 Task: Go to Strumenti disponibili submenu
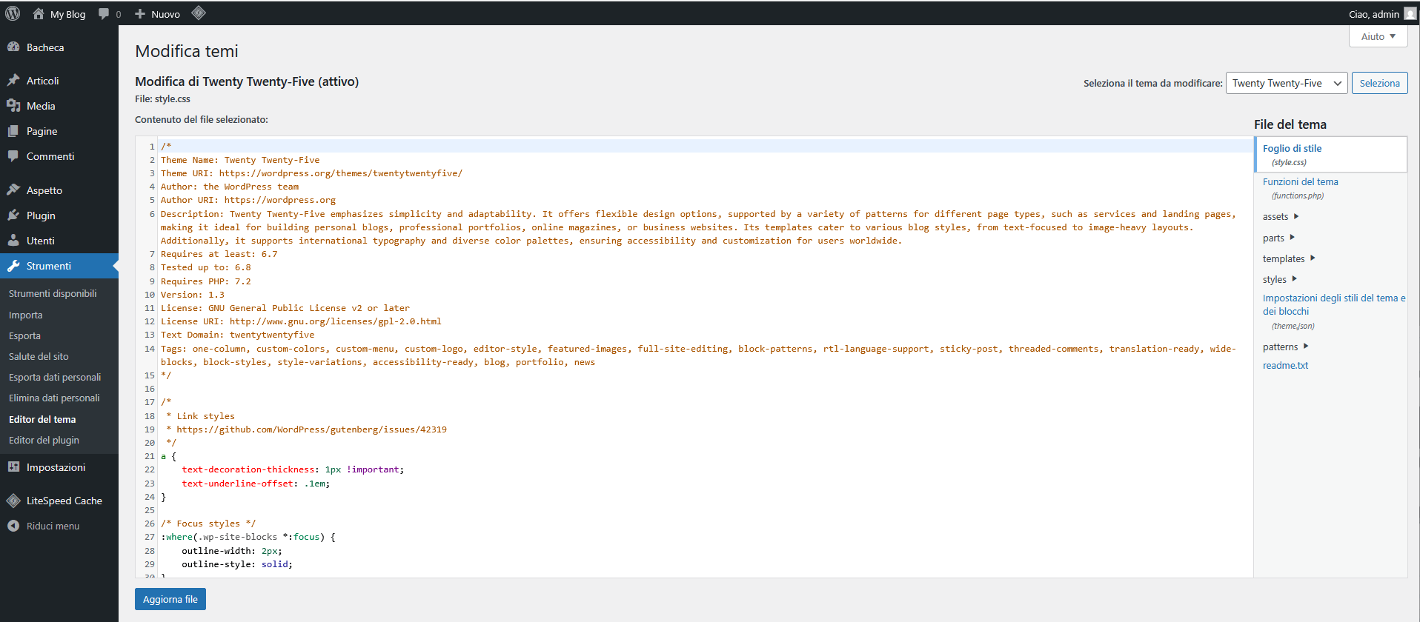pos(53,293)
